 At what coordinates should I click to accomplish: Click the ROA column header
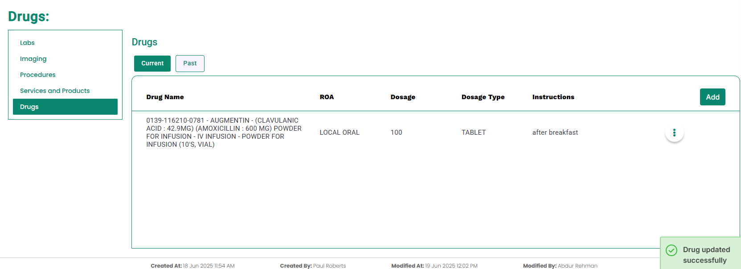click(x=327, y=97)
